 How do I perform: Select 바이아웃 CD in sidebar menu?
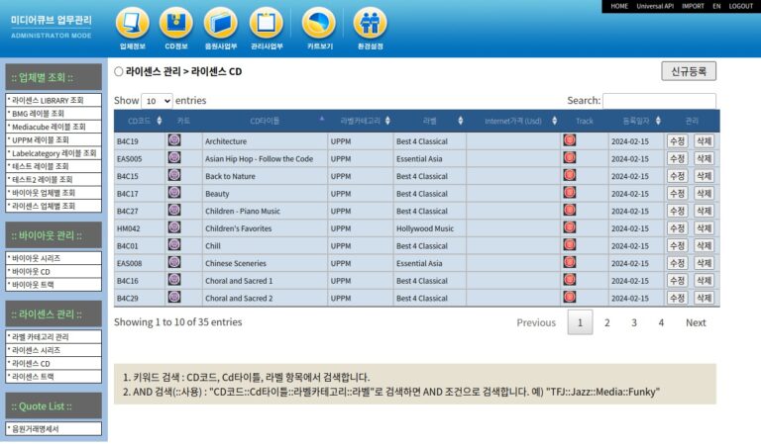pyautogui.click(x=54, y=271)
